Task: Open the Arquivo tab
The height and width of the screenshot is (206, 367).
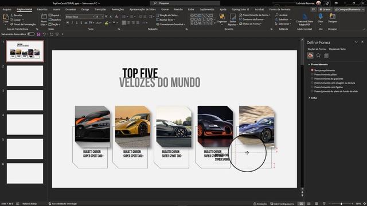Action: pyautogui.click(x=7, y=9)
